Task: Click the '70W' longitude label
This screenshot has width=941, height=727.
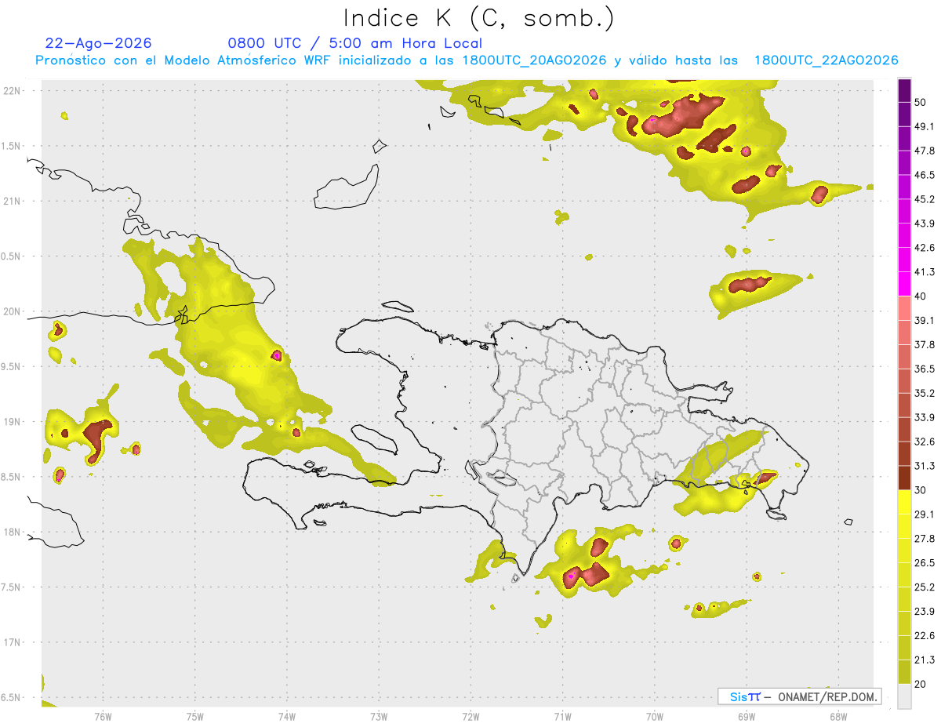Action: [654, 717]
